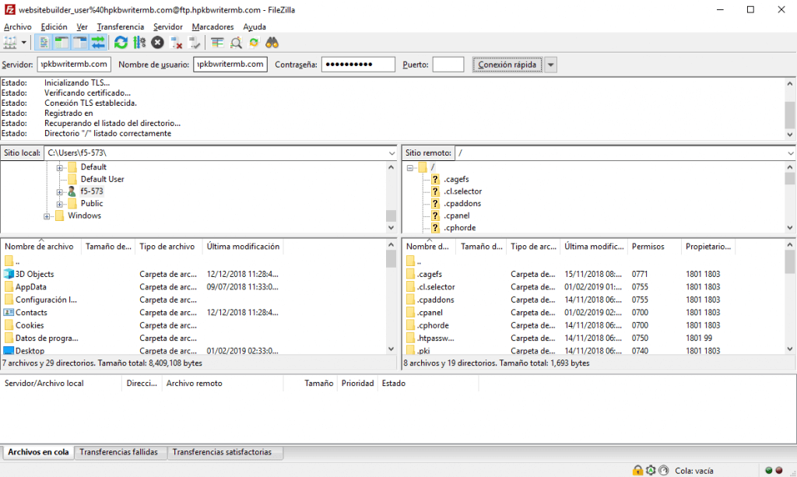Image resolution: width=797 pixels, height=477 pixels.
Task: Switch to the Transferencias fallidas tab
Action: click(x=120, y=451)
